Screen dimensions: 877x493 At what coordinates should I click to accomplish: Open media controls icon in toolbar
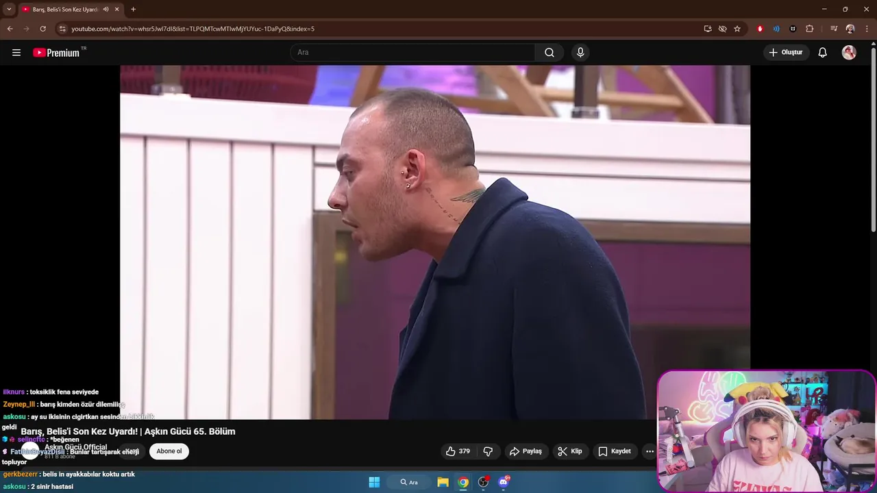pyautogui.click(x=834, y=29)
